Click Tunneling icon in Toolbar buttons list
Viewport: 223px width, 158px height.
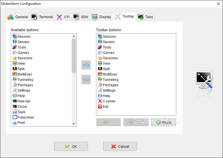[x=100, y=79]
